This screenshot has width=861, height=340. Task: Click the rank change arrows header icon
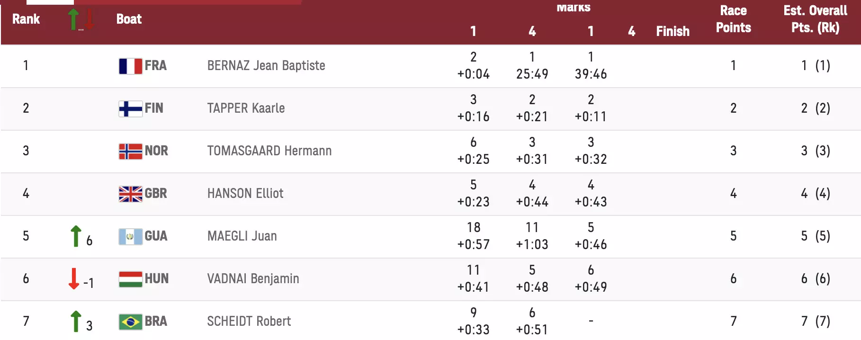(81, 19)
